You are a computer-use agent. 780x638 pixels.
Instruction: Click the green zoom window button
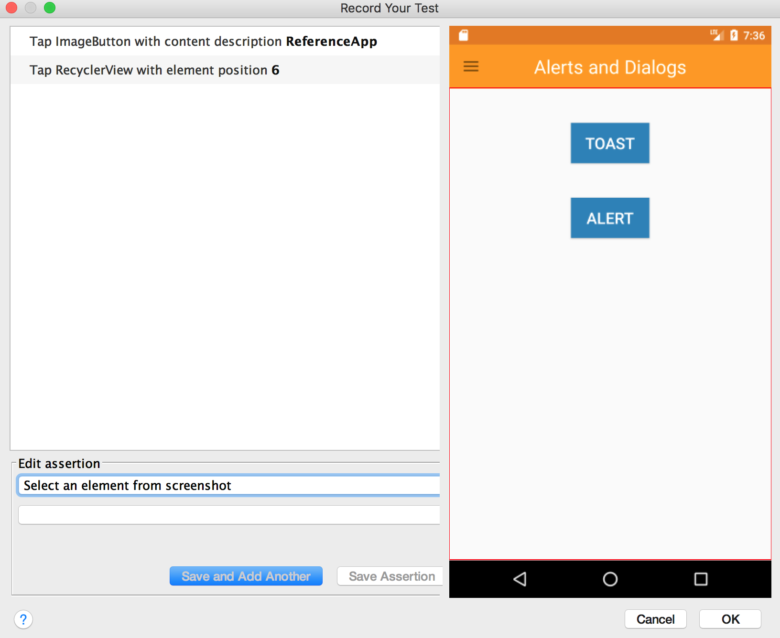49,8
